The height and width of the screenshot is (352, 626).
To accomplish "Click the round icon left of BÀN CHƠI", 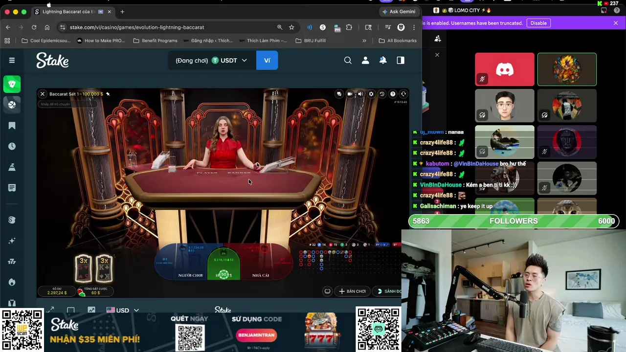I will point(327,291).
